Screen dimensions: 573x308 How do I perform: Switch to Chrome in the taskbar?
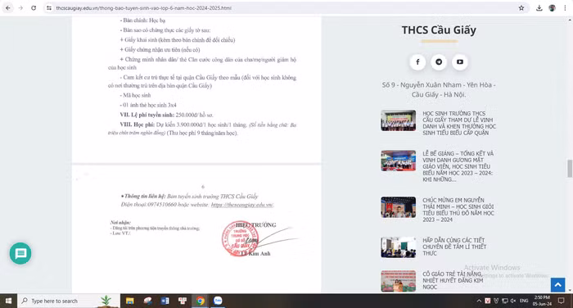pyautogui.click(x=201, y=301)
